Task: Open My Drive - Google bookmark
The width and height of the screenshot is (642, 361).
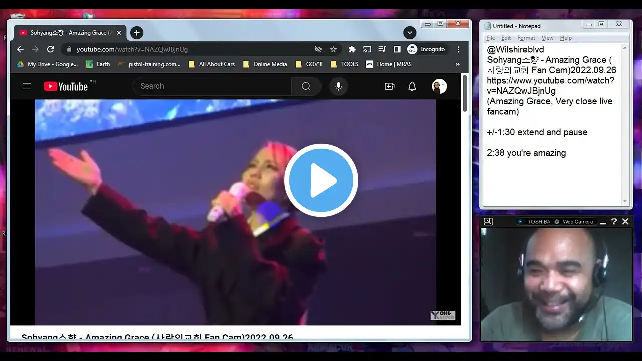Action: [x=48, y=64]
